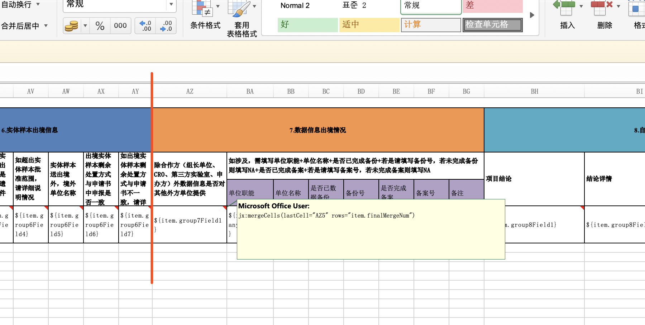Select the 项目结论 header cell
645x325 pixels.
tap(534, 179)
